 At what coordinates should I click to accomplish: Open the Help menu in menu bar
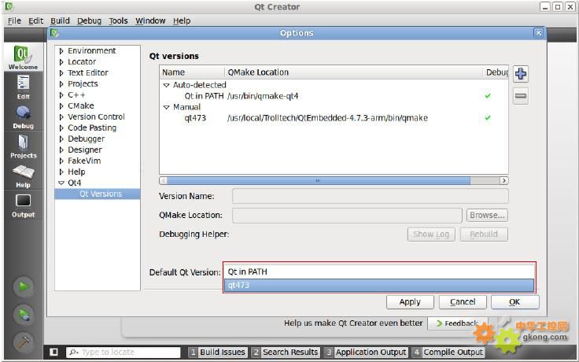click(x=182, y=20)
